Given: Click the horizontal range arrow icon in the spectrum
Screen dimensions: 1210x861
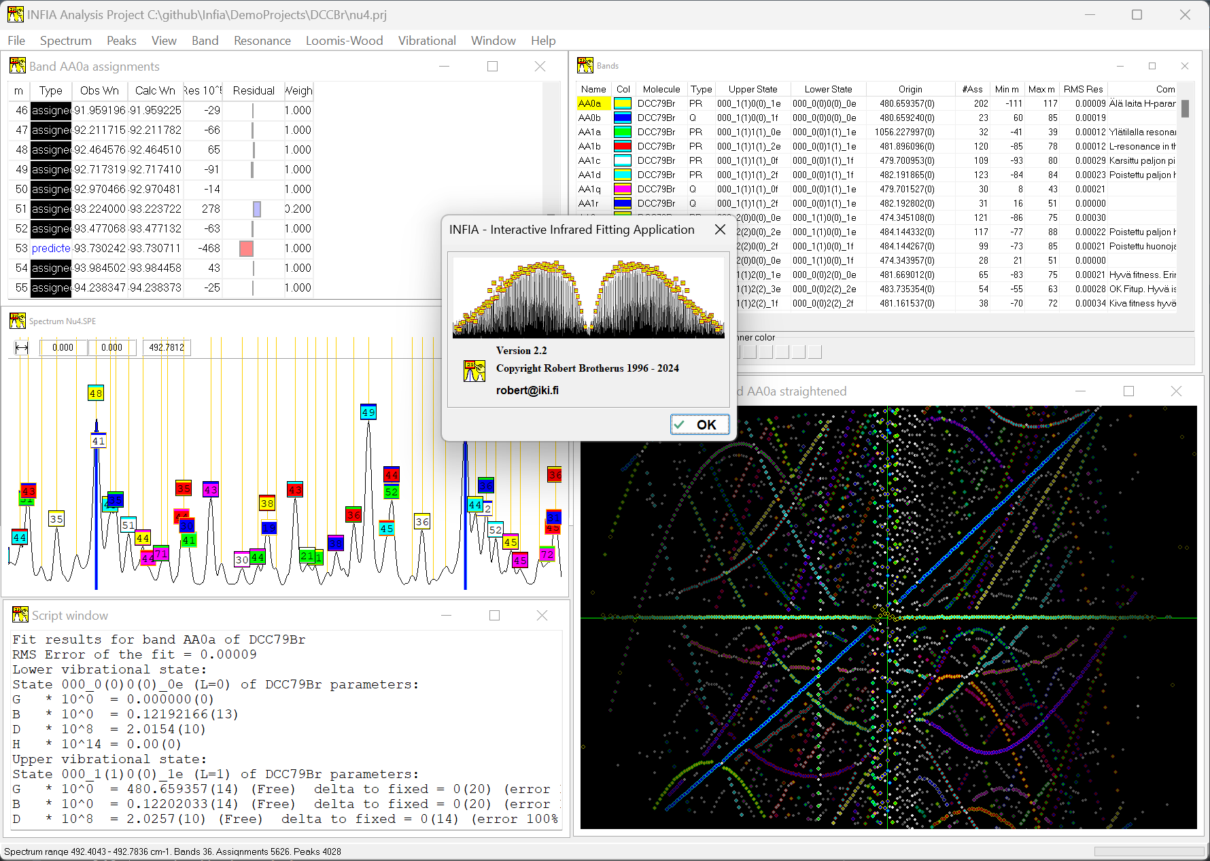Looking at the screenshot, I should (x=22, y=348).
